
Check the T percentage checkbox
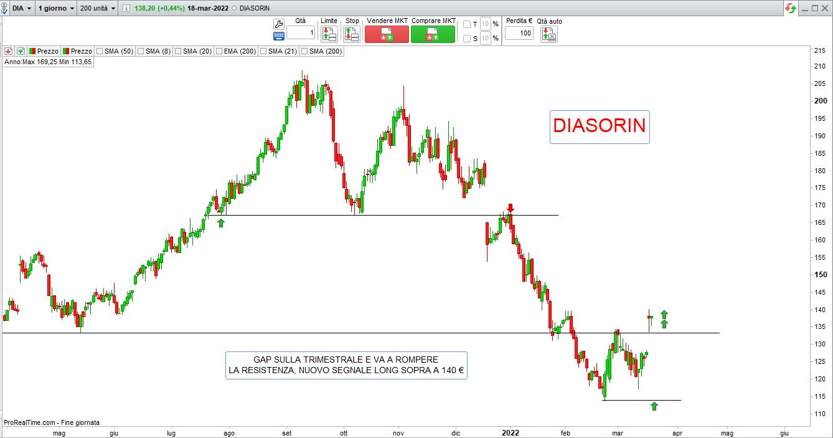(x=467, y=24)
